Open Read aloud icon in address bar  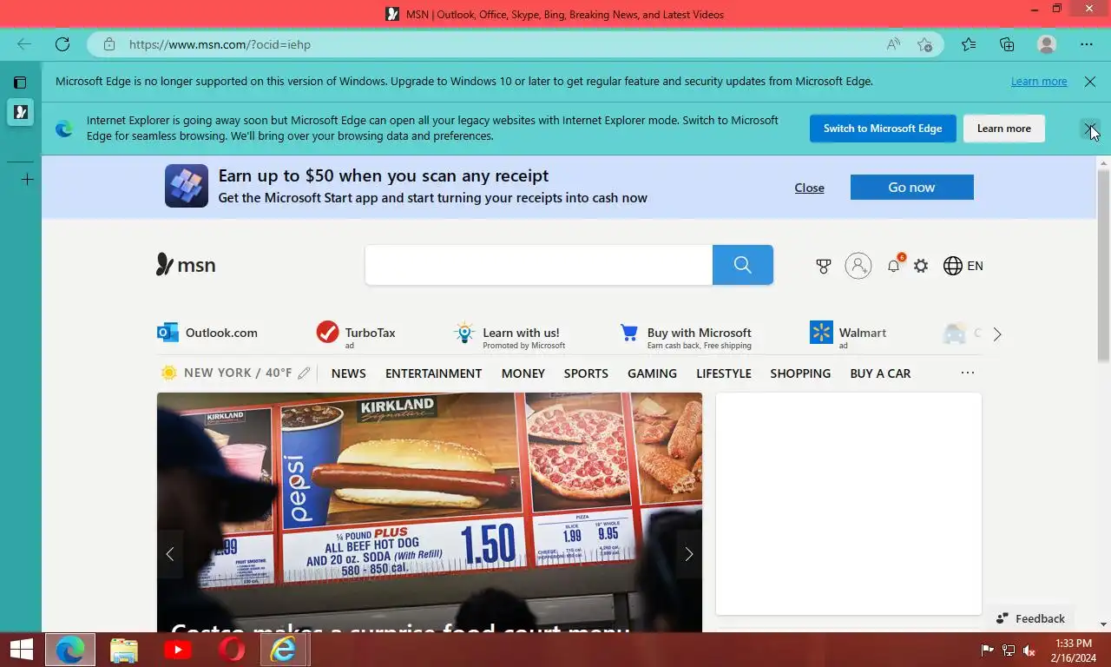point(893,44)
